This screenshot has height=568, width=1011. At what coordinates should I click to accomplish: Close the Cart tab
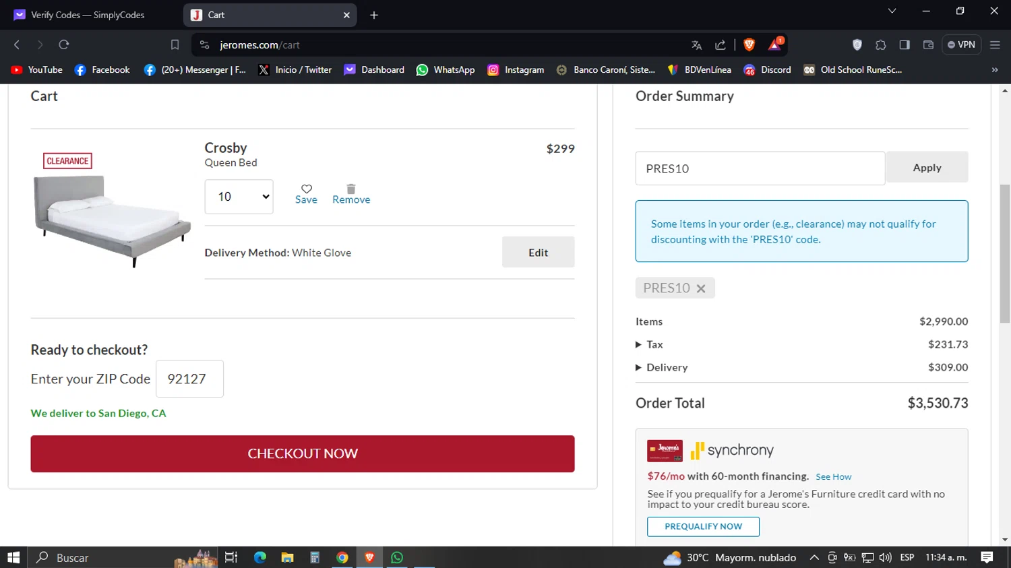tap(346, 15)
